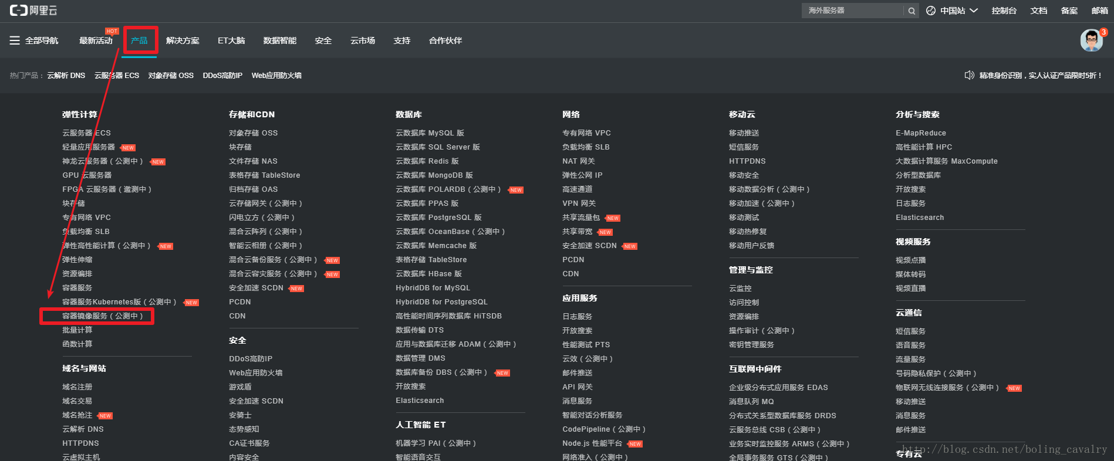Open 态势感知 link
The image size is (1114, 461).
point(244,429)
